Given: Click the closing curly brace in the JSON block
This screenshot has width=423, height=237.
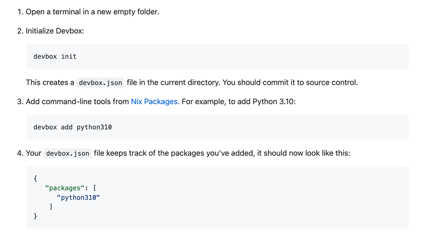Looking at the screenshot, I should pyautogui.click(x=35, y=216).
